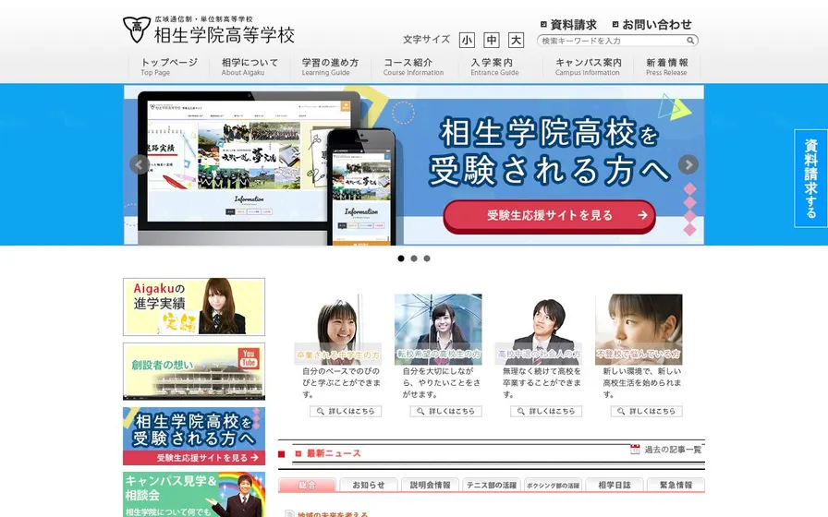Click the red 受験生応援サイトを見る button
Viewport: 828px width, 517px height.
[549, 216]
